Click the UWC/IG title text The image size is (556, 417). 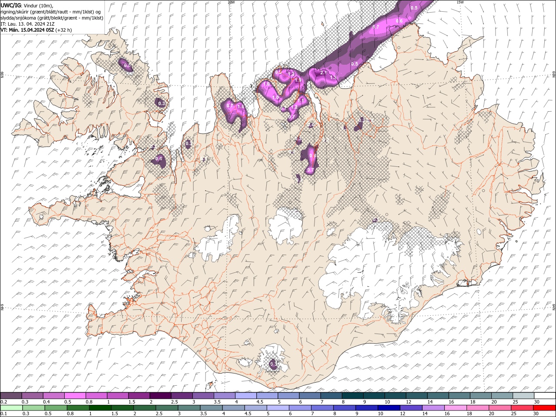[x=10, y=5]
